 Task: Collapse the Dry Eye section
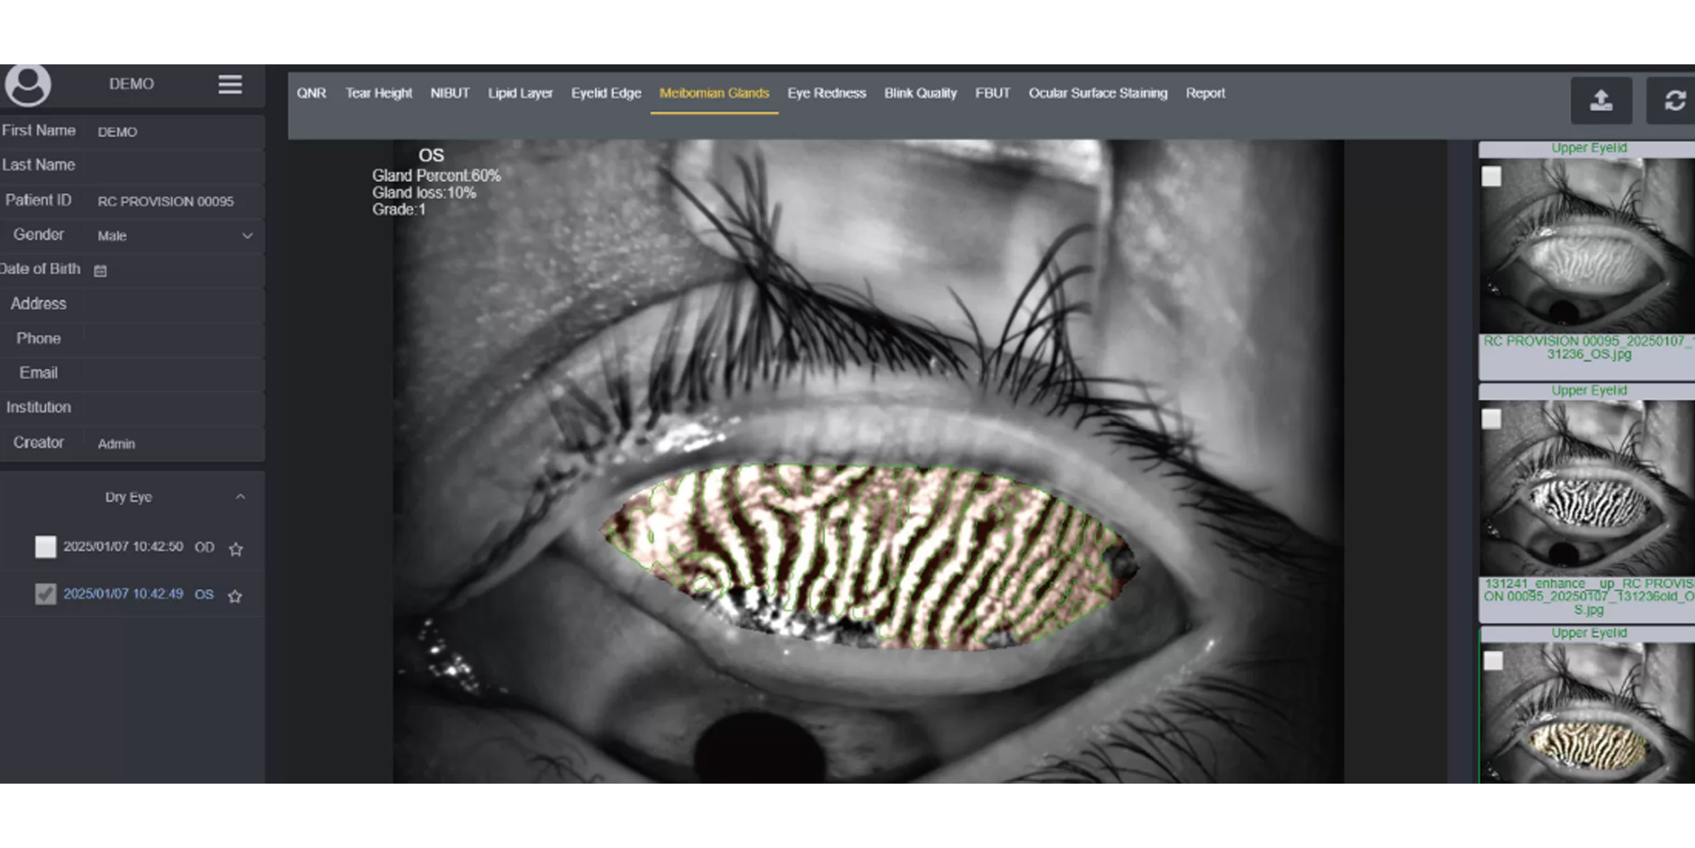[240, 497]
